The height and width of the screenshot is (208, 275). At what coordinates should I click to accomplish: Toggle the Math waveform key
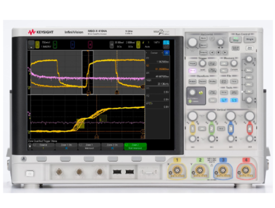[249, 85]
